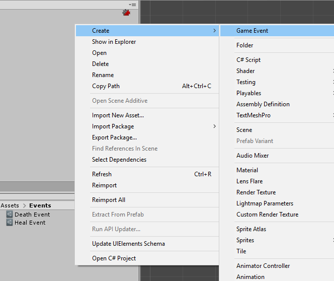Select the Death Event asset icon
Screen dimensions: 334x281
tap(10, 214)
